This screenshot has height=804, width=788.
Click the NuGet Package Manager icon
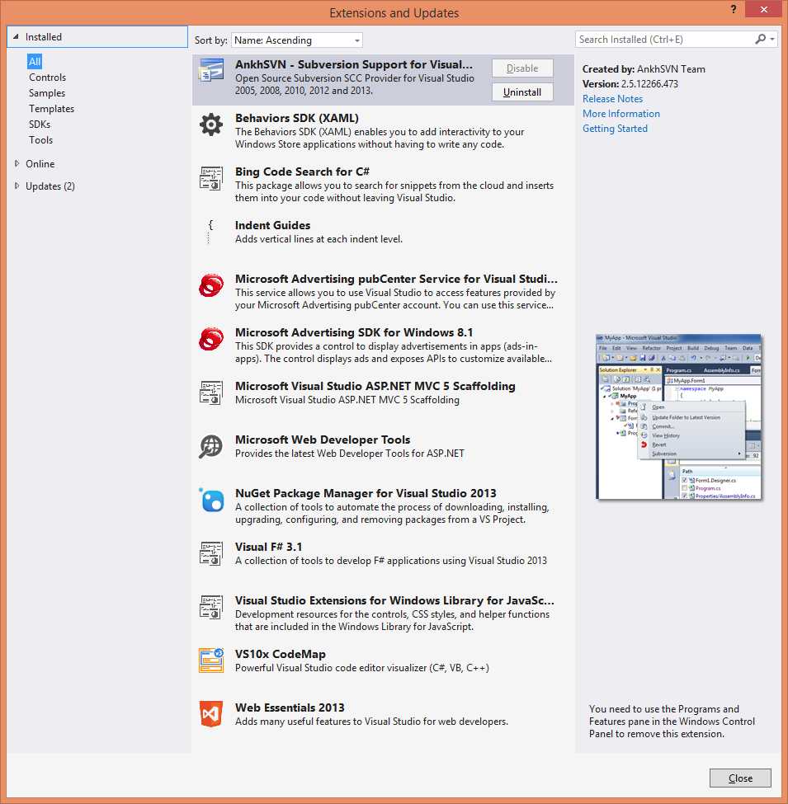tap(212, 500)
